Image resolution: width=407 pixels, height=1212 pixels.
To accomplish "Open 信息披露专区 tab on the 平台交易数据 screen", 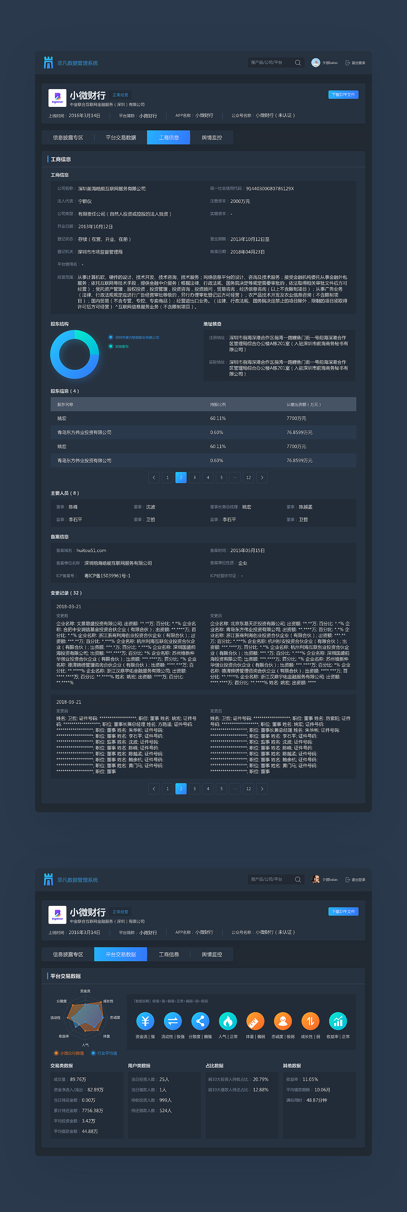I will (68, 954).
